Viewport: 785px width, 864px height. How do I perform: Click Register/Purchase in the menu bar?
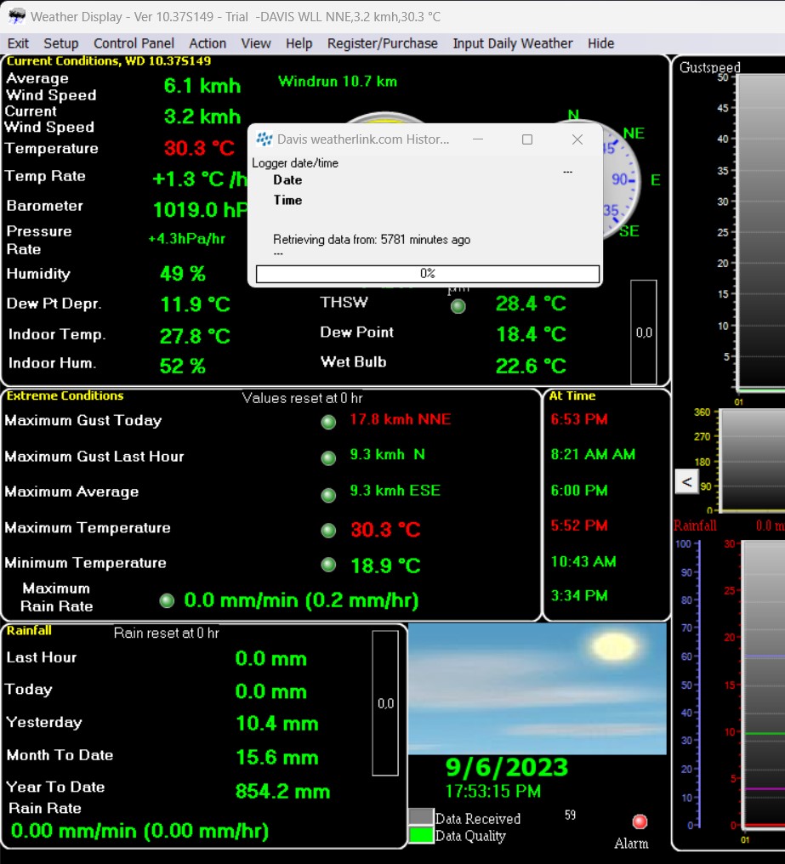click(382, 43)
